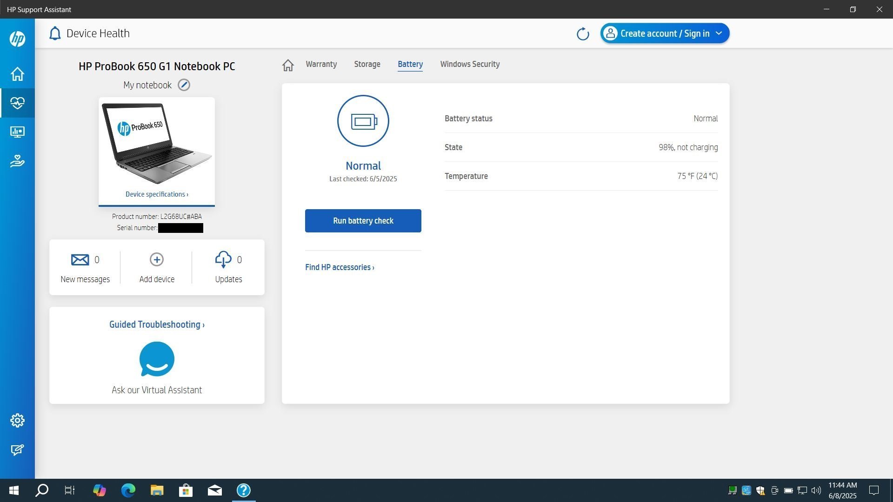The height and width of the screenshot is (502, 893).
Task: Click the user avatar icon in sign-in button
Action: tap(610, 33)
